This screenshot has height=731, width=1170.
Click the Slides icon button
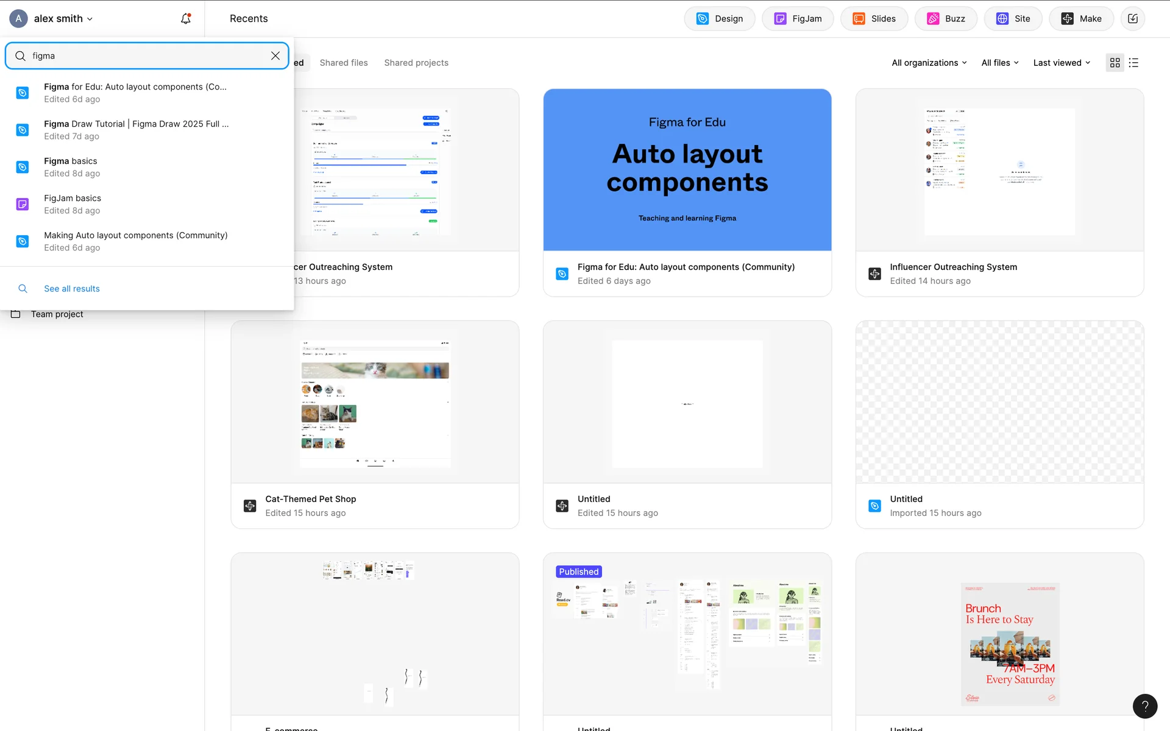(874, 19)
